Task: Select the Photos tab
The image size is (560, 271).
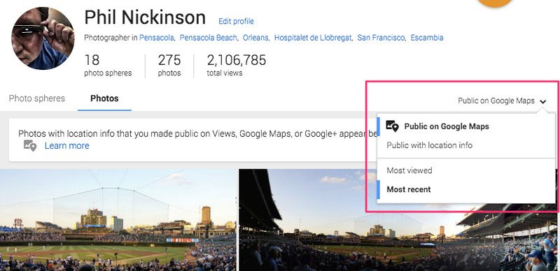Action: (x=104, y=98)
